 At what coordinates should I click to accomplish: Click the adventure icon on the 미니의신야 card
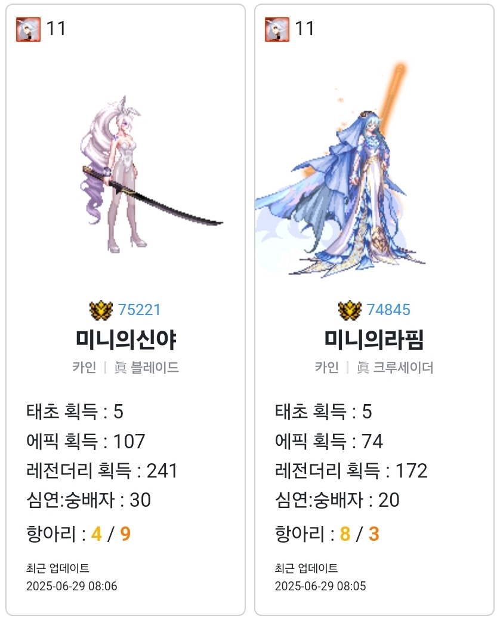[x=29, y=29]
